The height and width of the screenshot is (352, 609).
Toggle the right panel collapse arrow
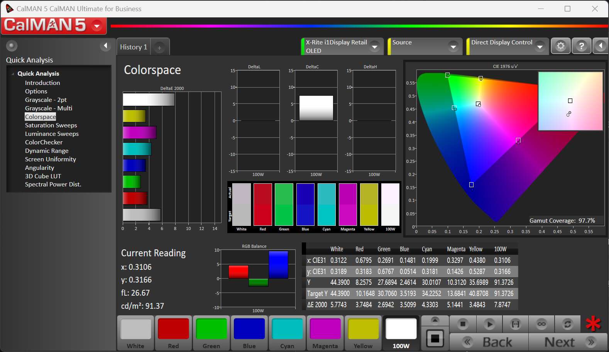click(x=601, y=46)
